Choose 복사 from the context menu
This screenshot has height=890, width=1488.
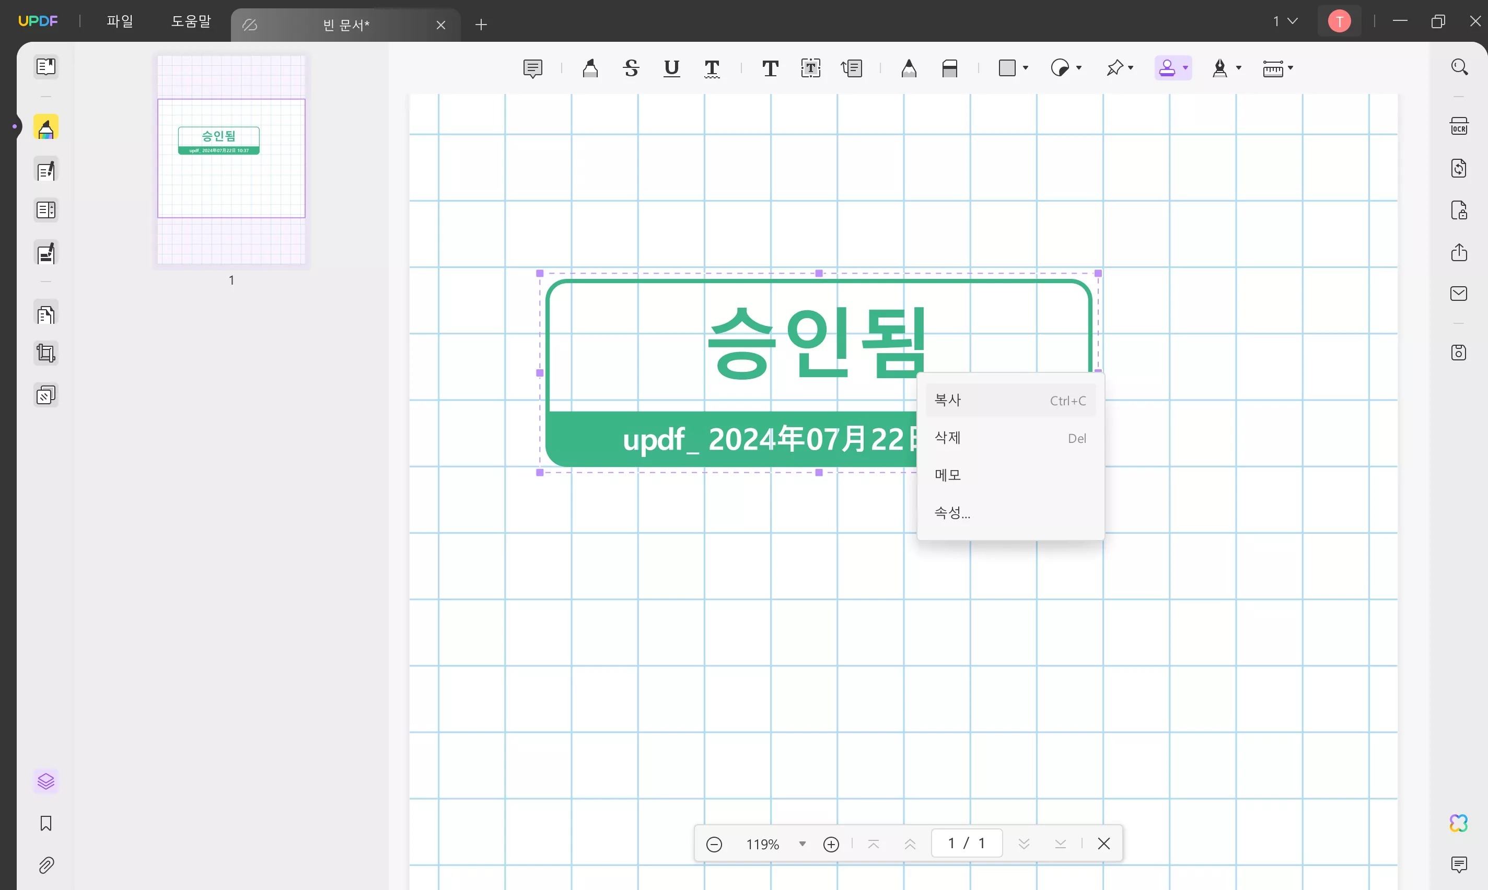(1010, 400)
